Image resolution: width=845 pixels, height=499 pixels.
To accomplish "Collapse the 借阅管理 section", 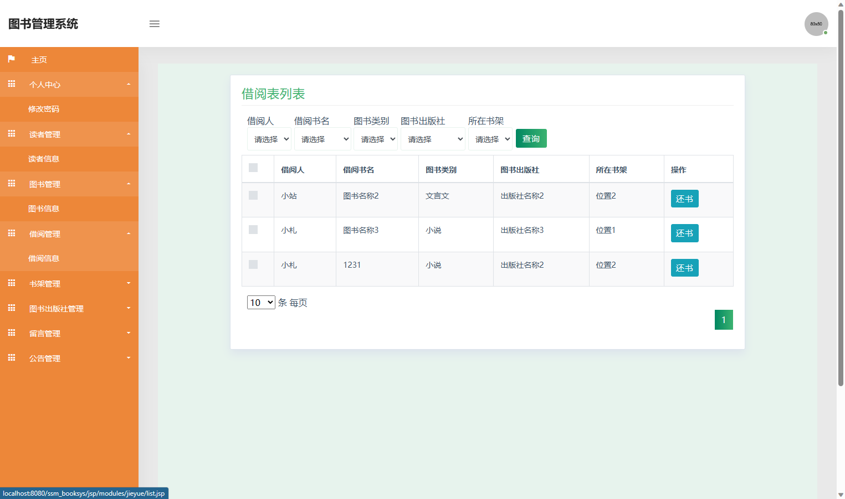I will click(129, 233).
